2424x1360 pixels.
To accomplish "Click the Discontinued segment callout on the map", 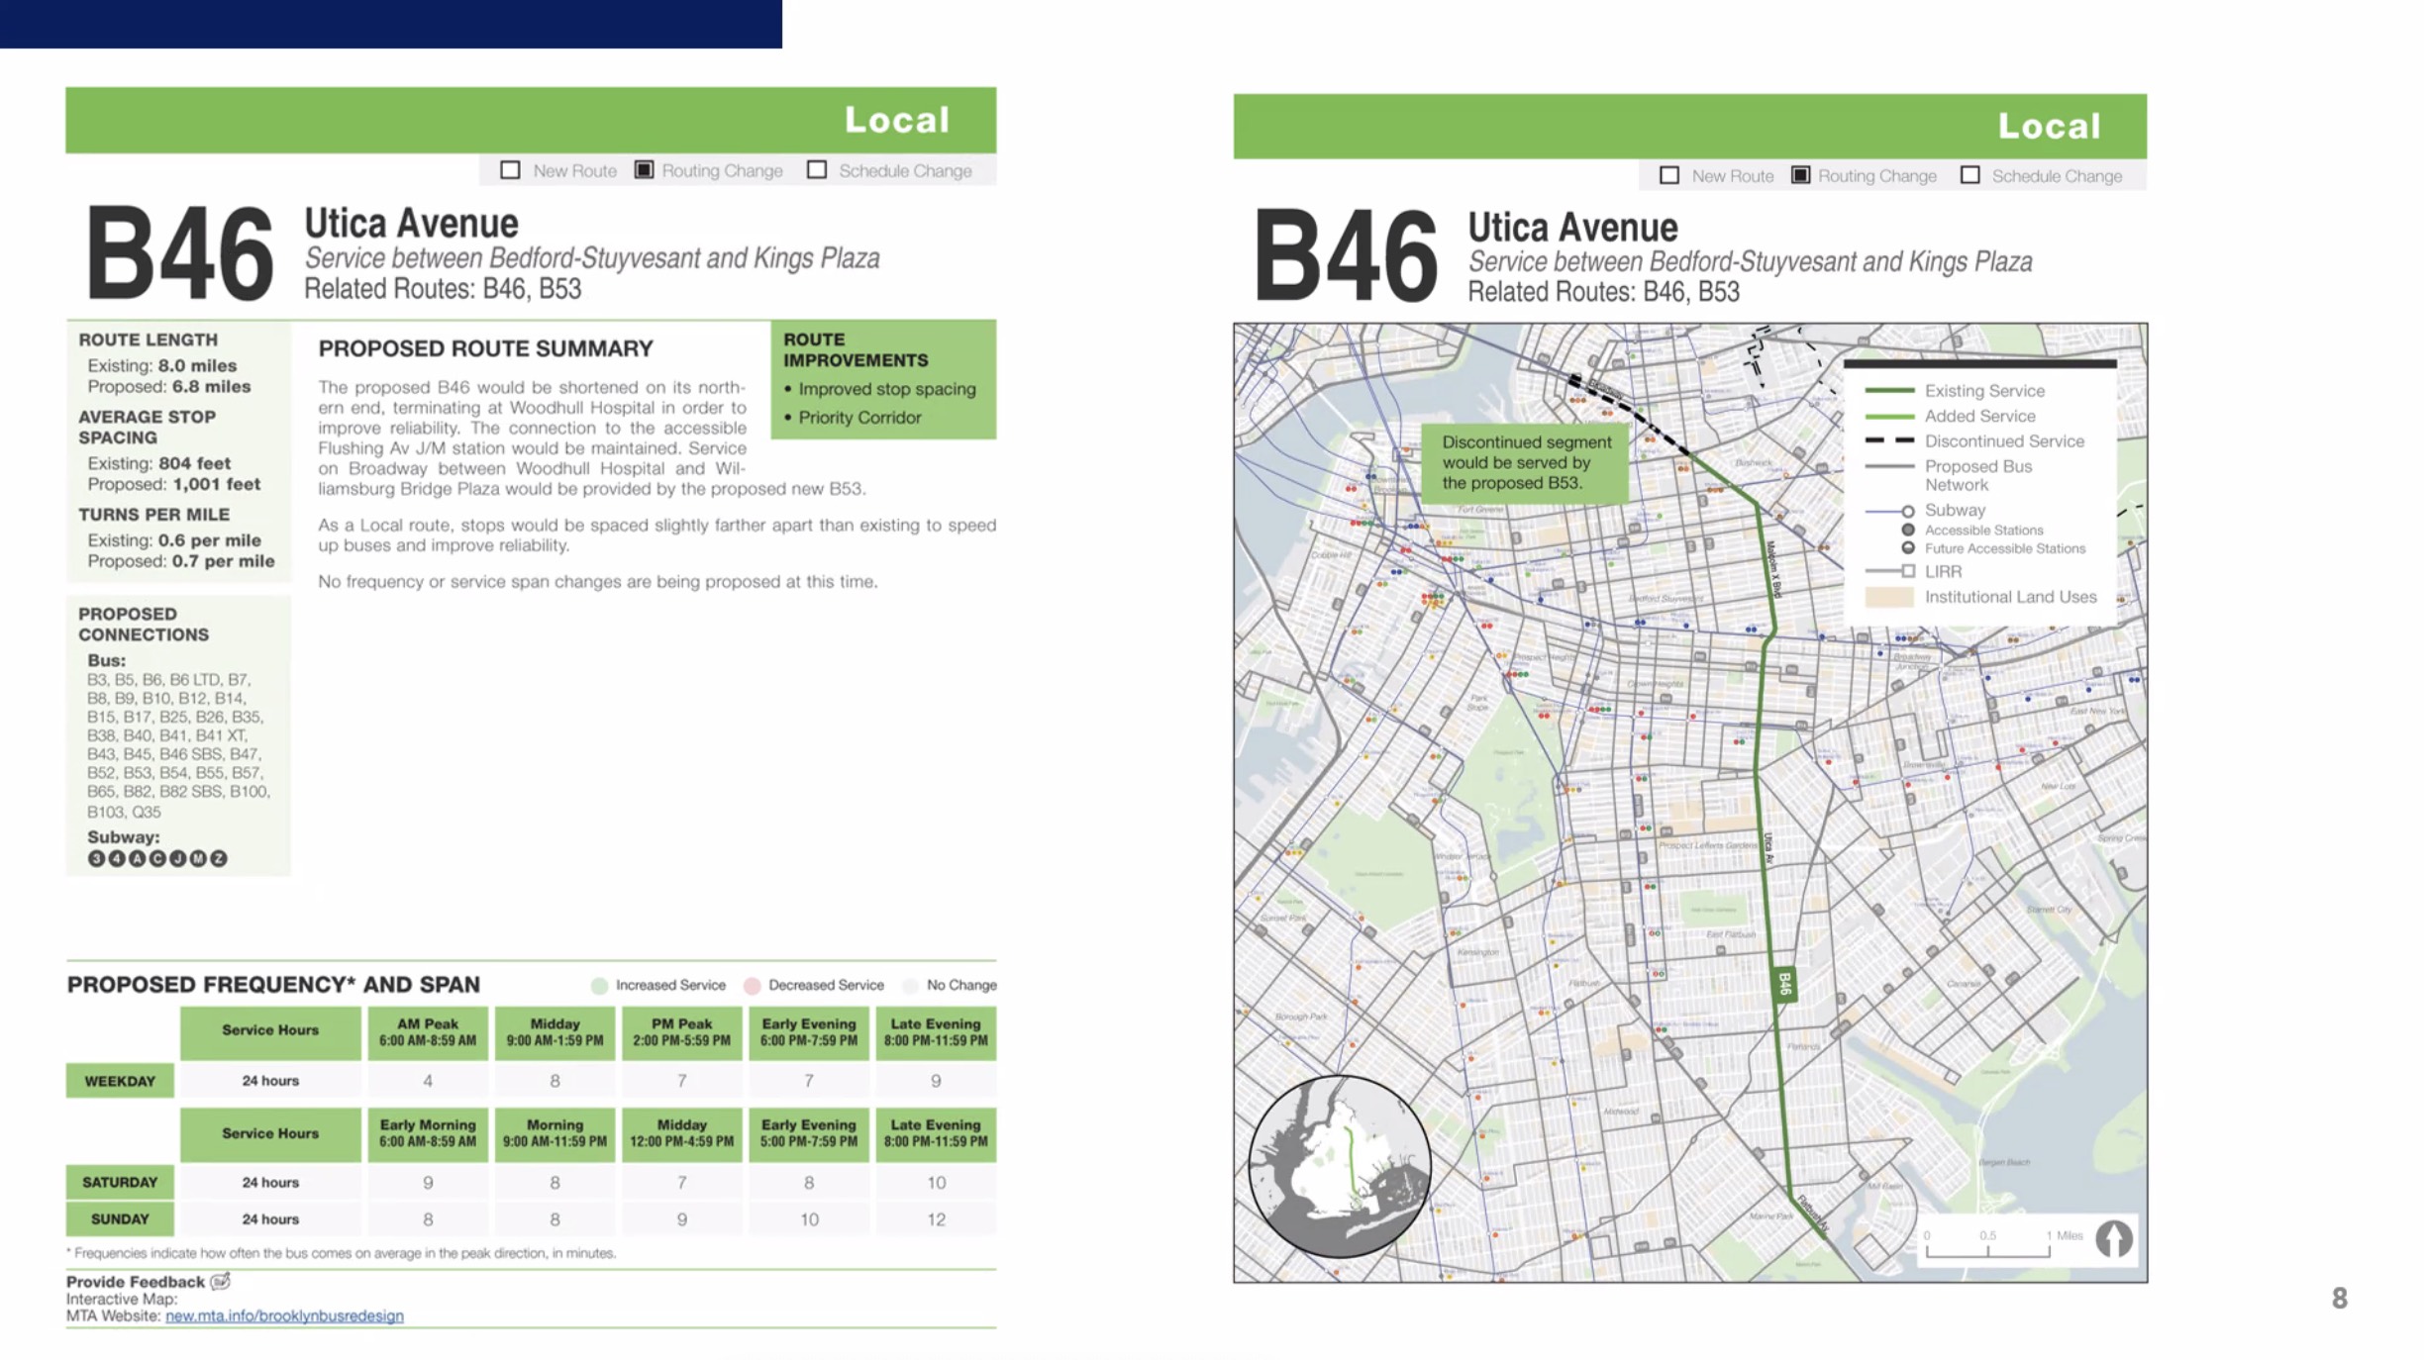I will click(1525, 462).
